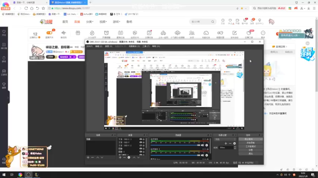This screenshot has height=178, width=318.
Task: Remove selected scene with minus icon
Action: 93,157
